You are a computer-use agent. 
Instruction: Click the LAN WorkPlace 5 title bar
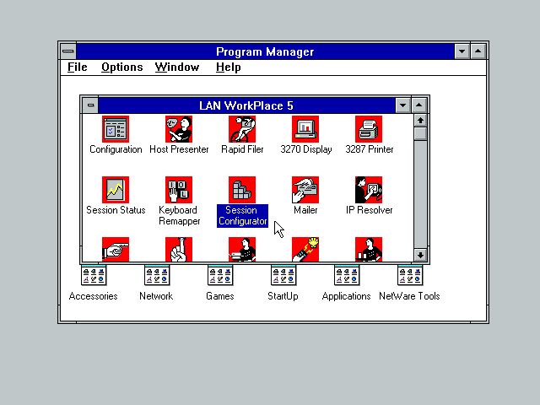click(246, 105)
